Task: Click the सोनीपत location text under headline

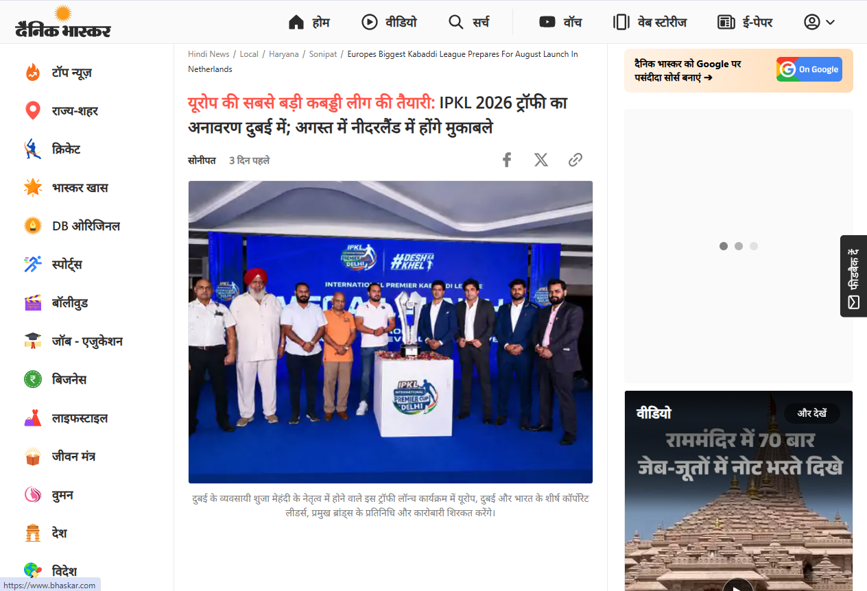Action: [x=202, y=160]
